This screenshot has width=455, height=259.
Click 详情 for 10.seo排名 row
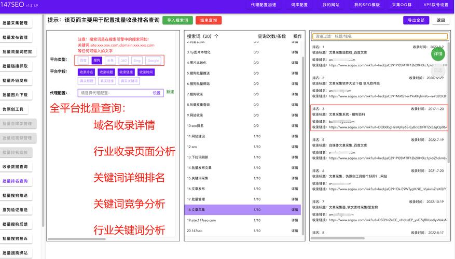point(295,126)
